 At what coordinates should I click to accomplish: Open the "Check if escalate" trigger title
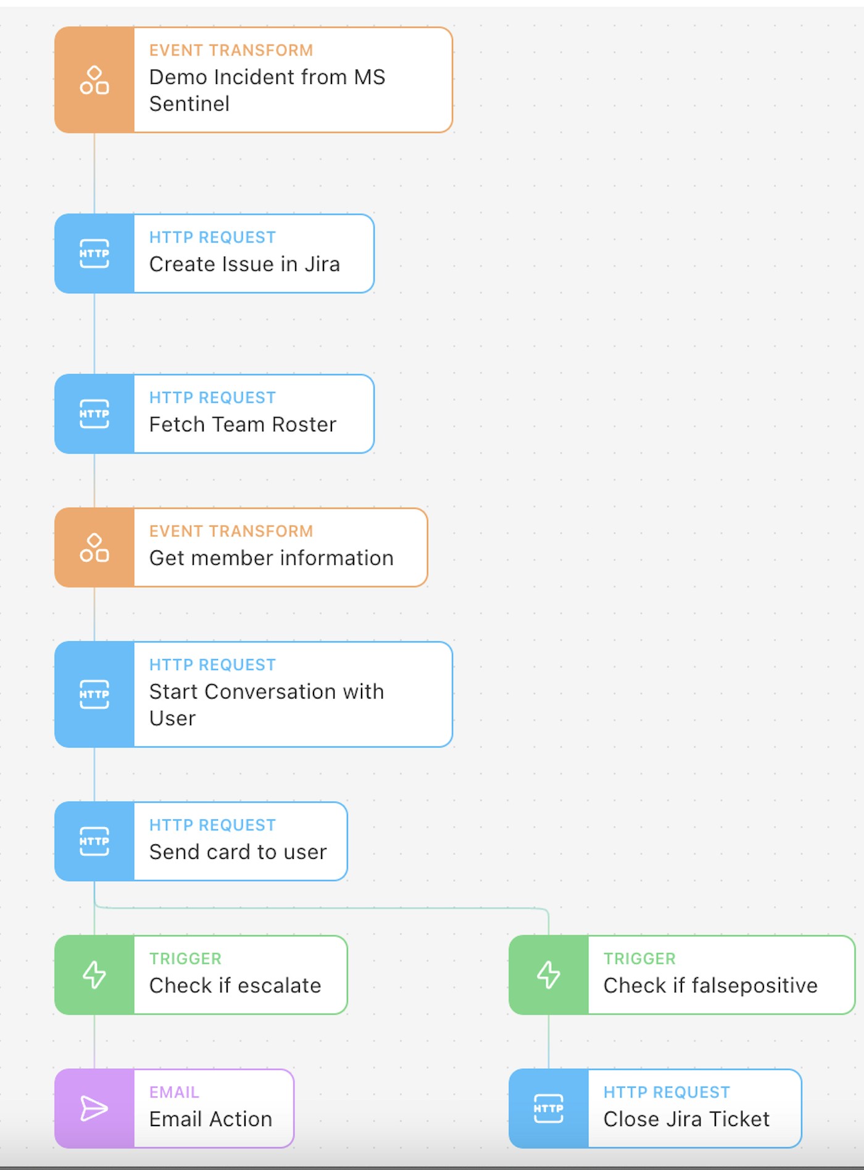[235, 985]
